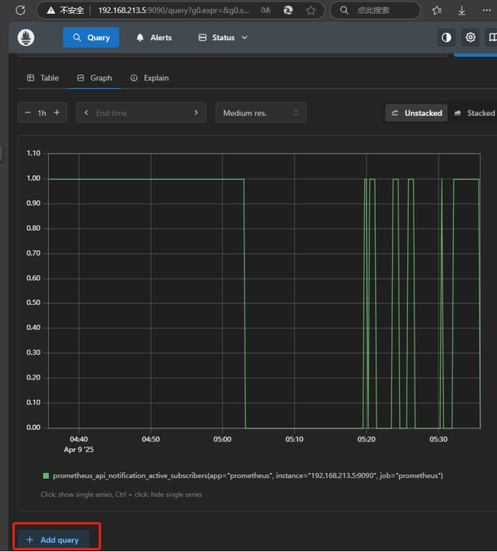Click the 05:20 x-axis time label
This screenshot has height=552, width=497.
tap(366, 439)
